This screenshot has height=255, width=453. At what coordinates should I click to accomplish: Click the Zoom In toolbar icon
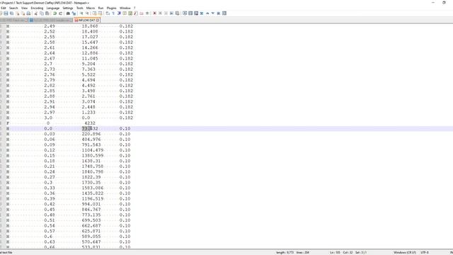click(81, 13)
